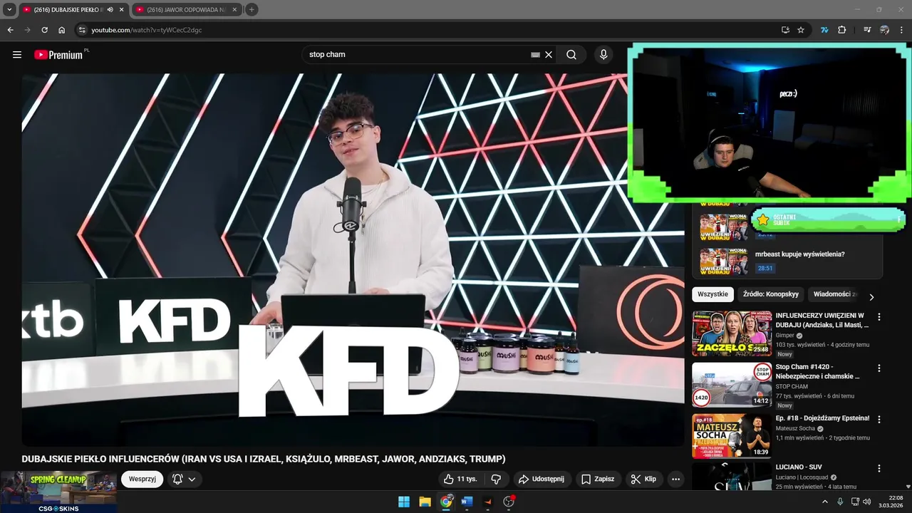Open Gimper video thumbnail 25:48

(x=732, y=333)
